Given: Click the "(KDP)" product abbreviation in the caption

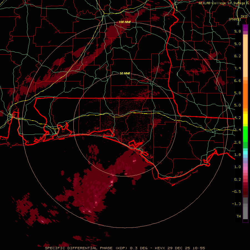Looking at the screenshot, I should coord(121,248).
